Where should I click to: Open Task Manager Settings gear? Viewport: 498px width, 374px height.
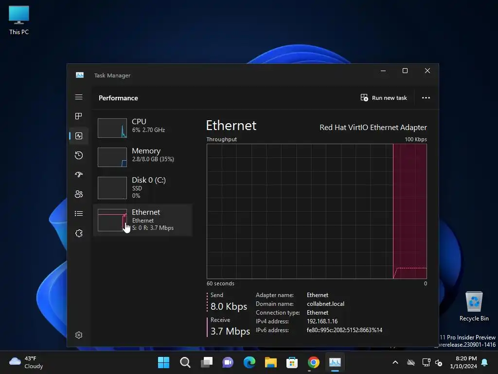tap(79, 335)
